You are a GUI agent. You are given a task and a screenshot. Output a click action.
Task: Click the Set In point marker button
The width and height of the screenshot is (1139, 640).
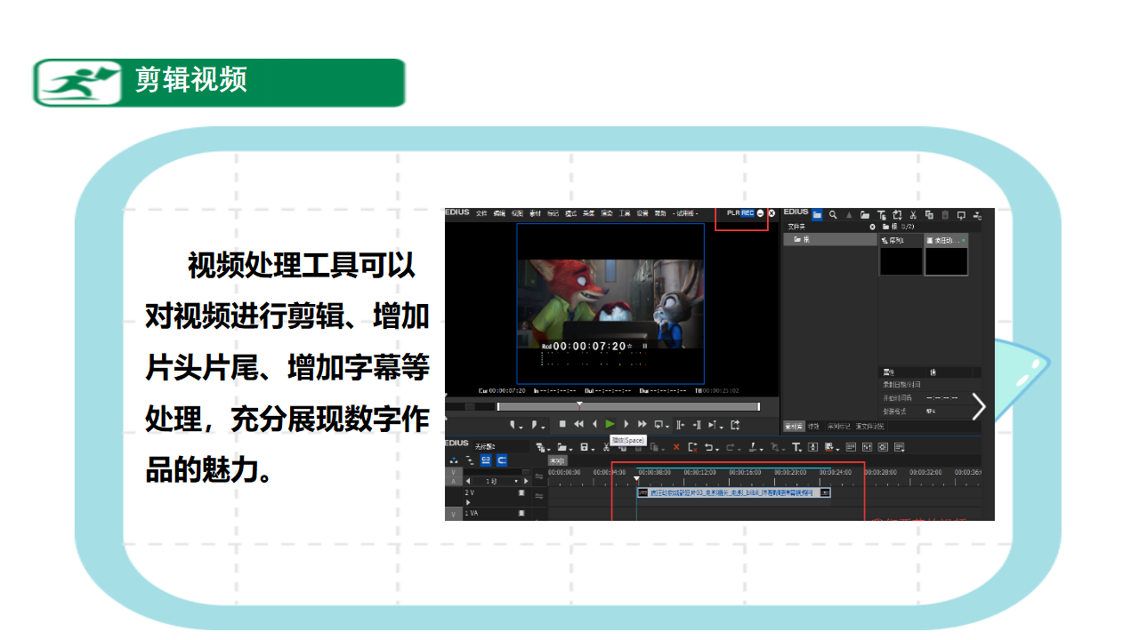pos(514,425)
